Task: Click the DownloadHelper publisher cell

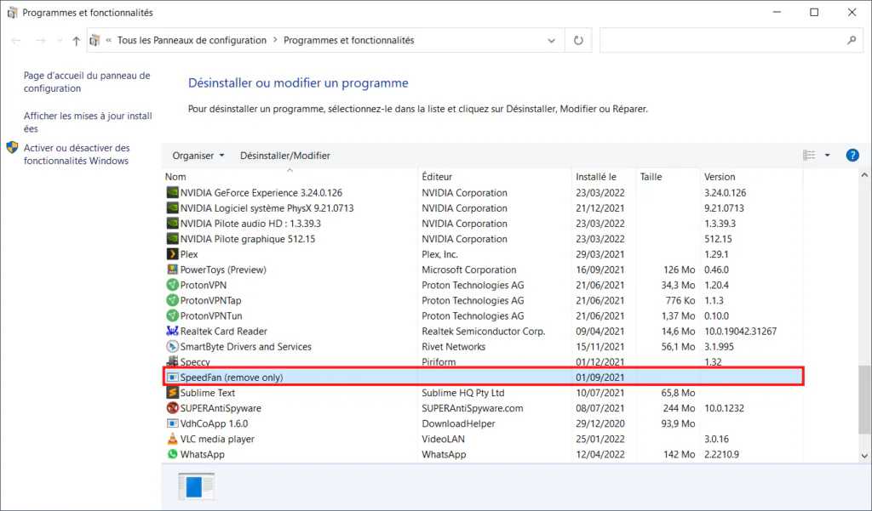Action: 458,423
